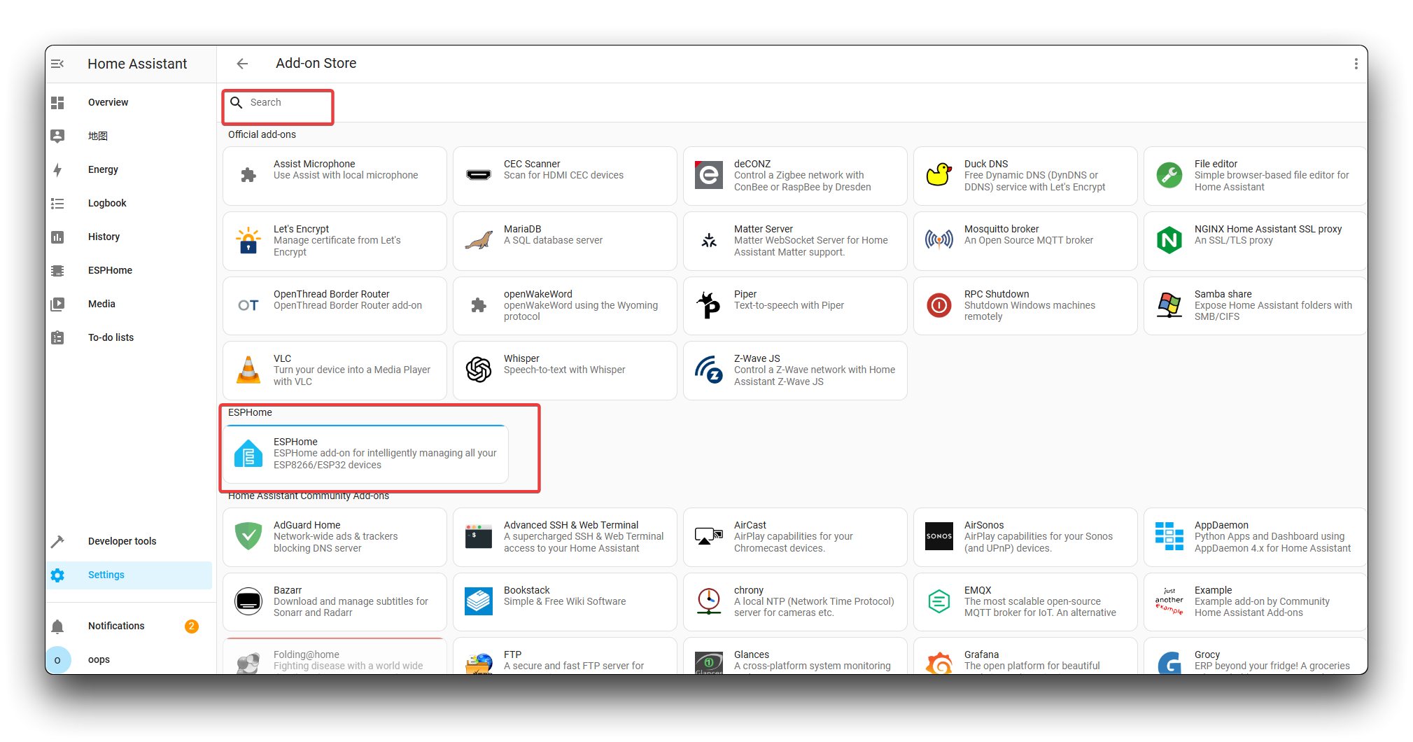Collapse the sidebar with the menu icon
This screenshot has width=1413, height=742.
(x=57, y=64)
